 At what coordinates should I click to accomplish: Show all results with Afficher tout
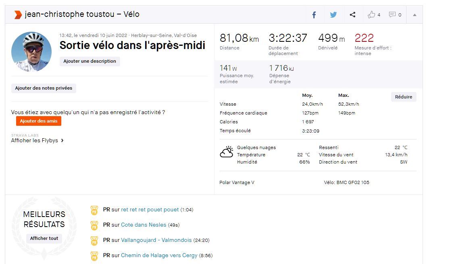44,238
